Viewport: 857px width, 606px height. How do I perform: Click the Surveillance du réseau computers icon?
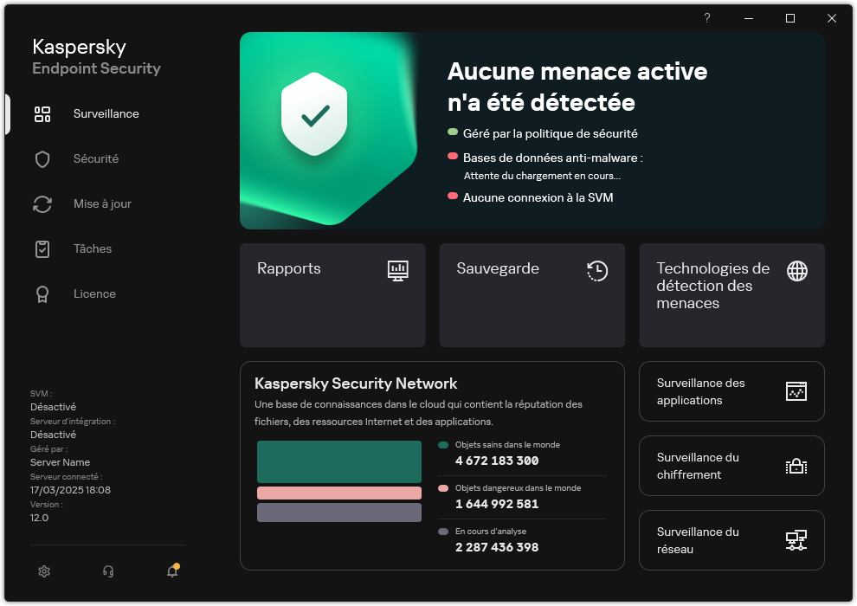click(x=796, y=540)
